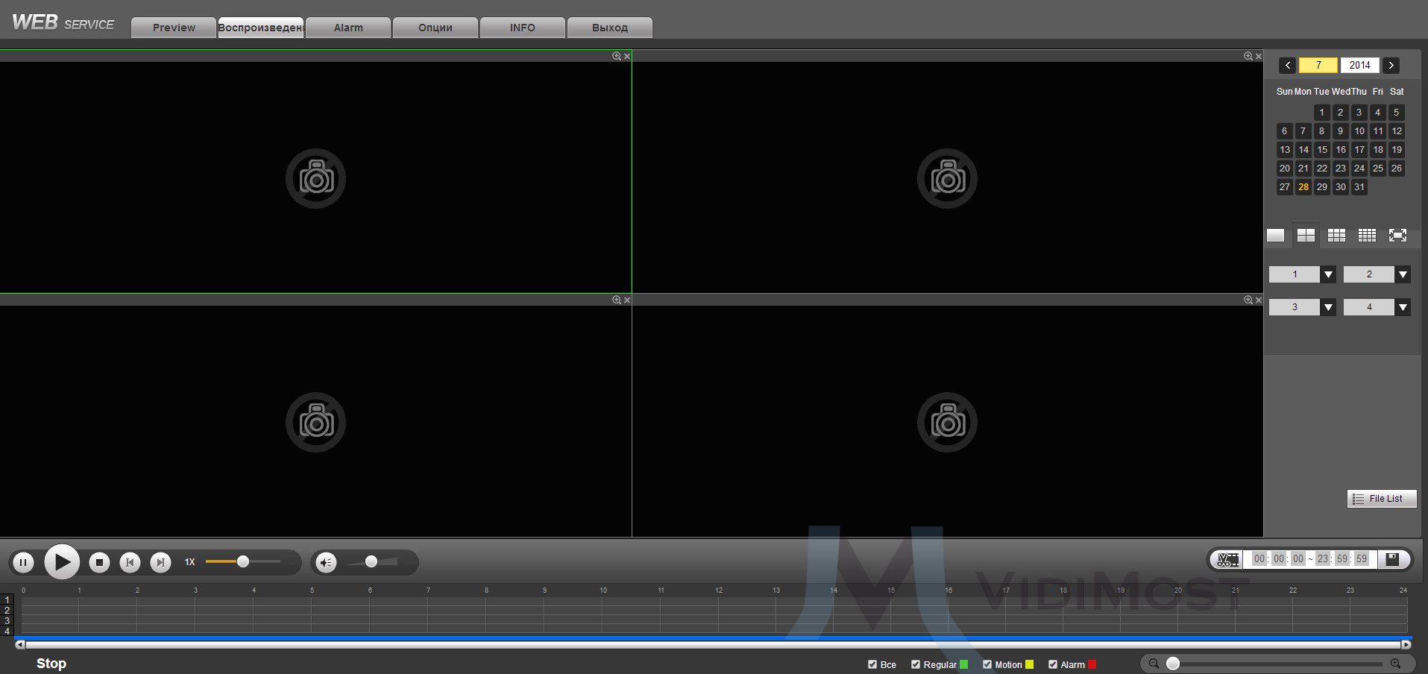Open the Alarm tab
The height and width of the screenshot is (674, 1428).
[348, 28]
